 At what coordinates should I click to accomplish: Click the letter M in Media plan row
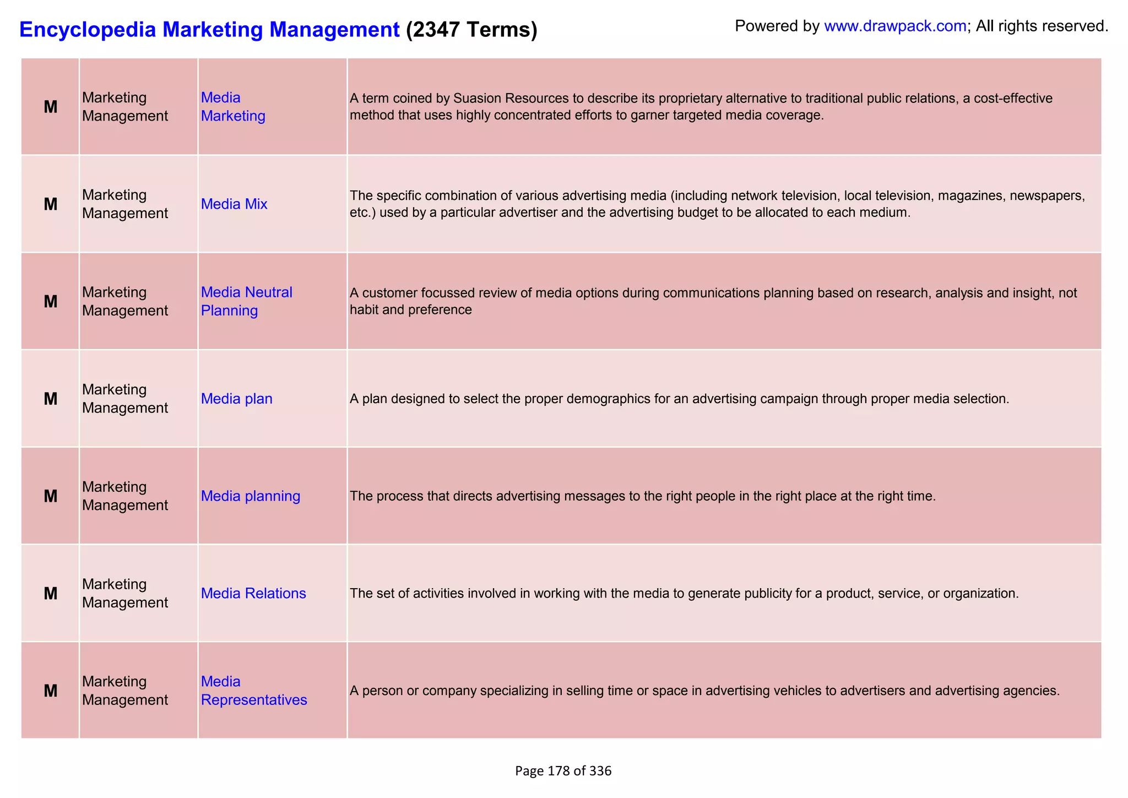(51, 399)
